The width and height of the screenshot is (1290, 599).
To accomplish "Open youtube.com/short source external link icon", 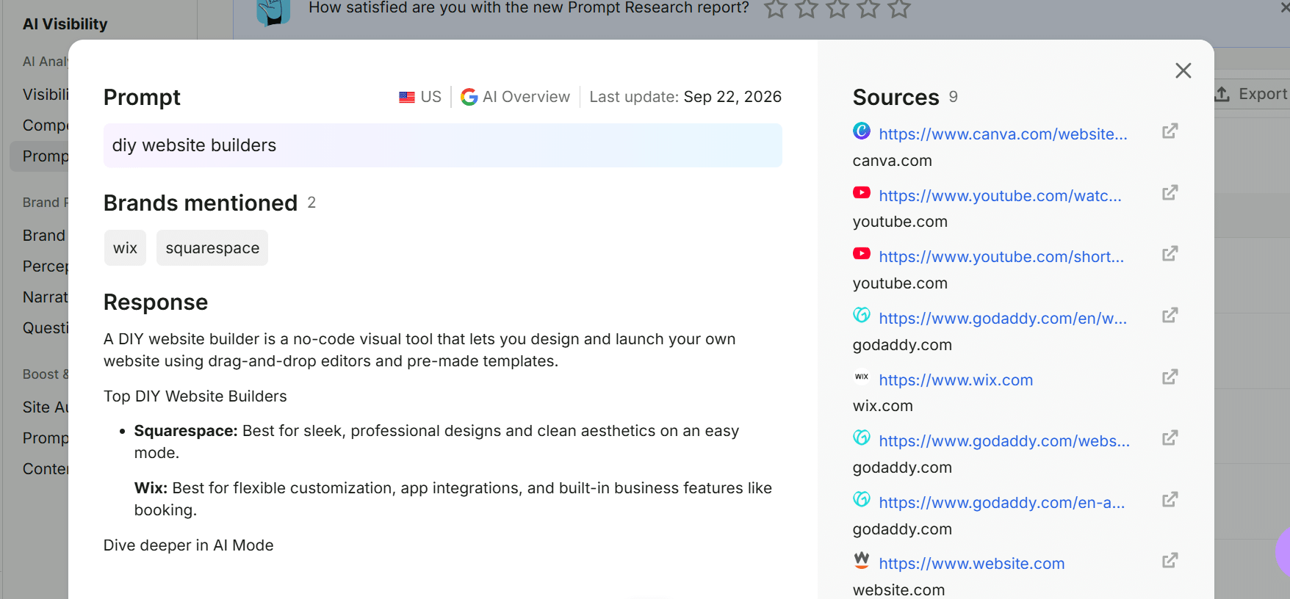I will click(1170, 254).
